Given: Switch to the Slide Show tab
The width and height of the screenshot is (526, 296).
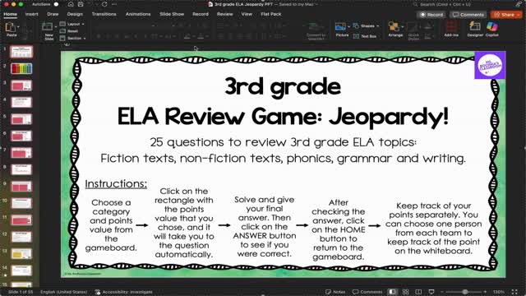Looking at the screenshot, I should 172,14.
